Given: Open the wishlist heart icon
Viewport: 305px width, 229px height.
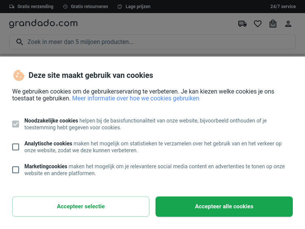Looking at the screenshot, I should click(x=257, y=24).
